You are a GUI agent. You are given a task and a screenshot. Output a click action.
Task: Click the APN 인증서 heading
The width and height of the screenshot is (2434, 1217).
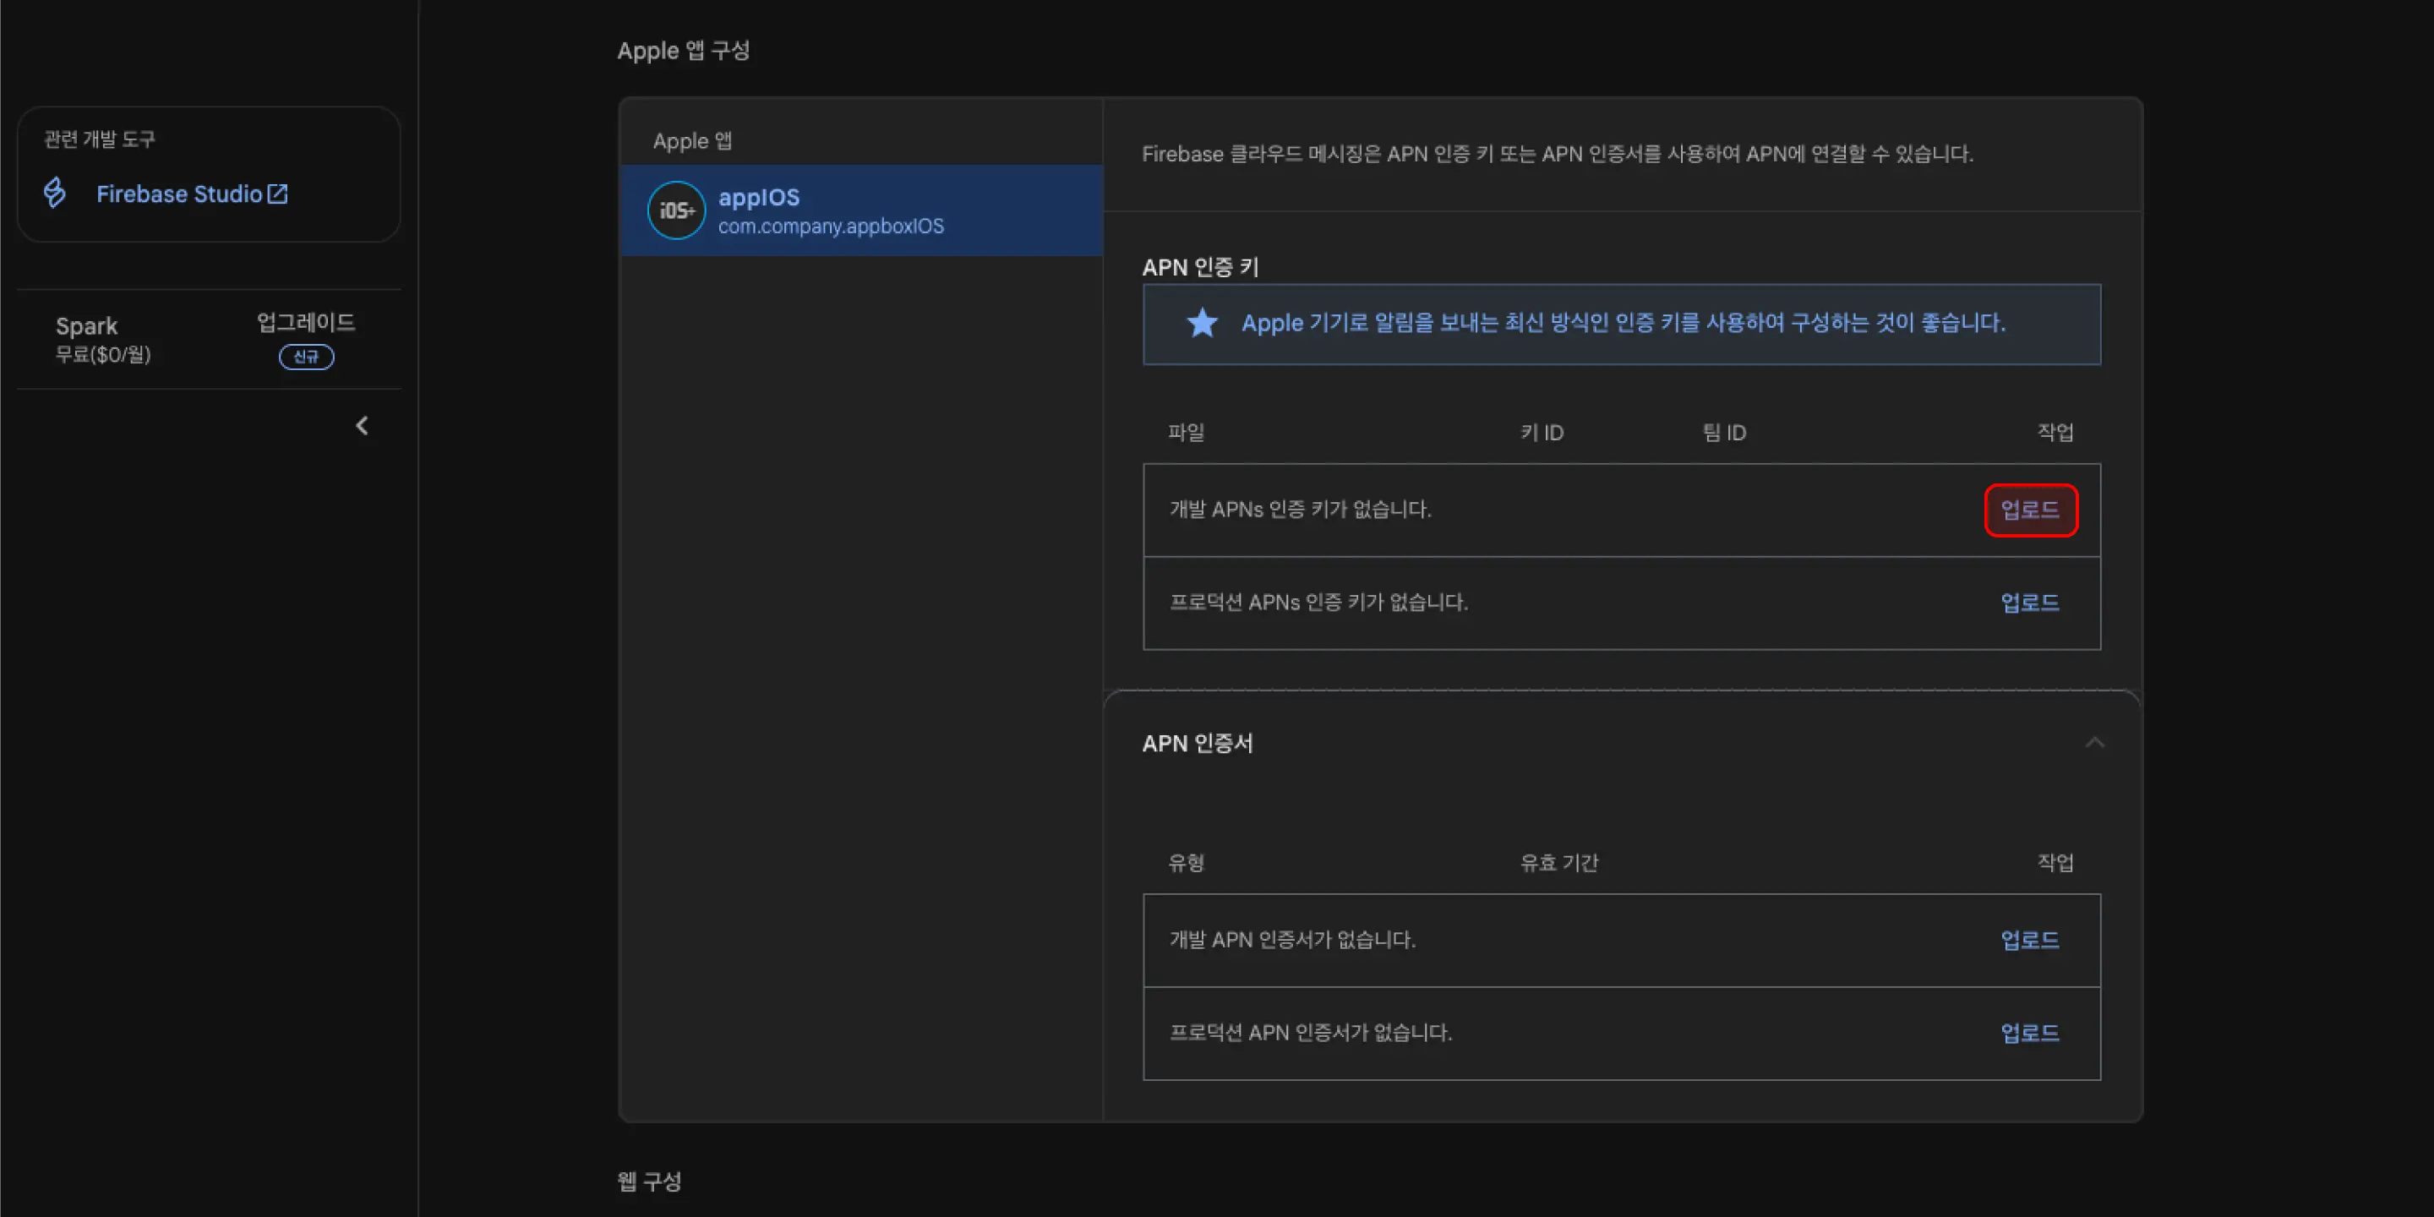point(1198,744)
